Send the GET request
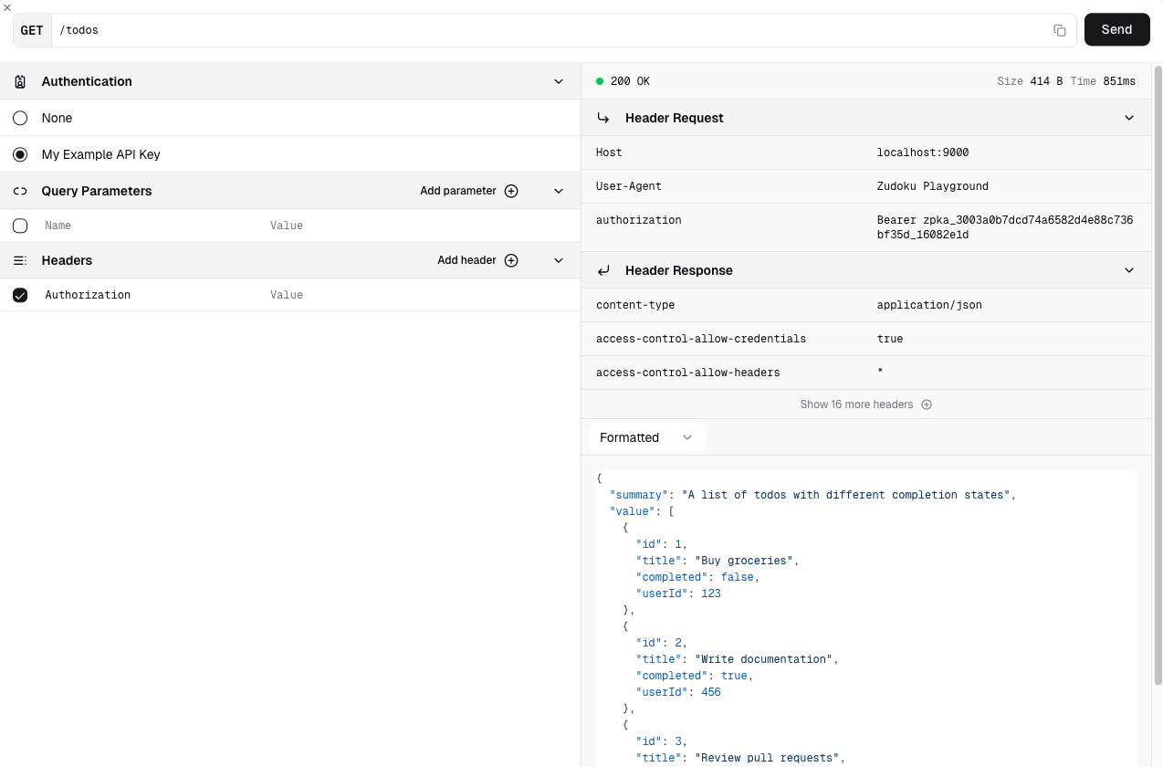Screen dimensions: 1163x767 (x=1116, y=29)
